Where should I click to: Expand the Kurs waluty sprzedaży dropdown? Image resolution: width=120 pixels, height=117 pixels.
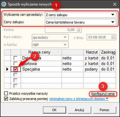coord(50,37)
